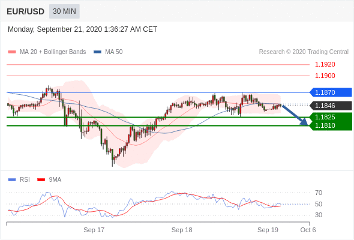Click the blue RSI legend marker

(x=12, y=180)
